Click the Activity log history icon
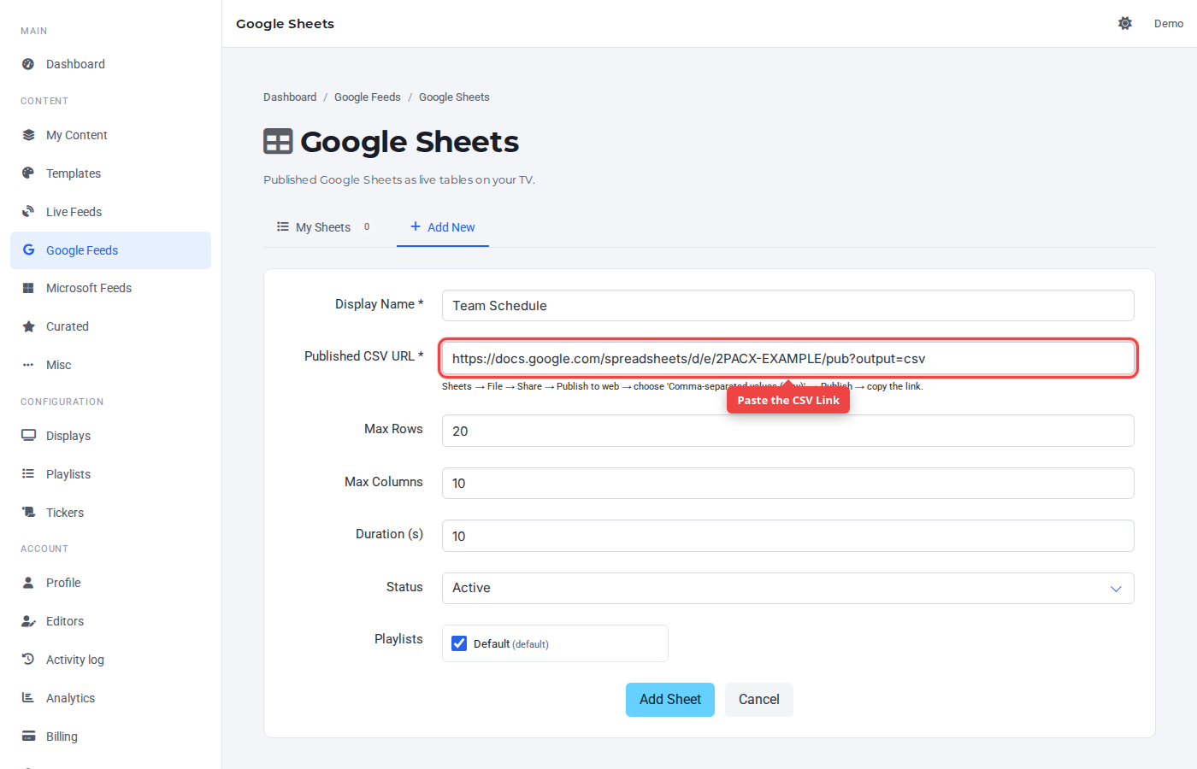The image size is (1197, 769). (x=28, y=660)
